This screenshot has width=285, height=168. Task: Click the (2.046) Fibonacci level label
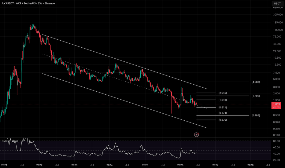[223, 93]
